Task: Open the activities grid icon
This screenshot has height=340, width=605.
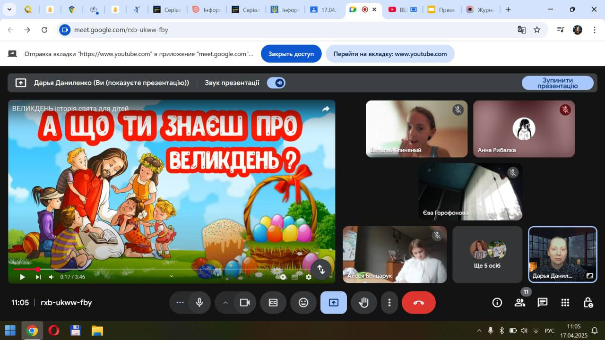Action: coord(565,303)
